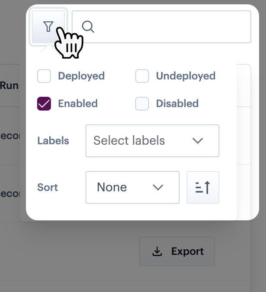Check the Deployed checkbox
Image resolution: width=266 pixels, height=292 pixels.
(x=44, y=76)
